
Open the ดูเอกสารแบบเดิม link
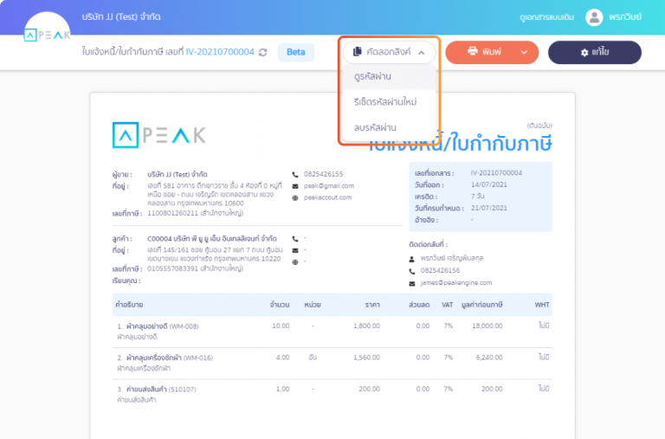pyautogui.click(x=546, y=17)
